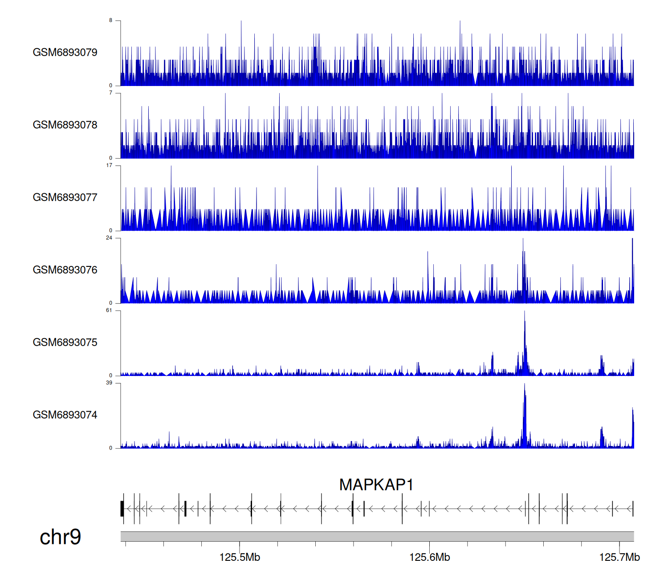
Task: Click the chr9 chromosome label
Action: pyautogui.click(x=61, y=537)
